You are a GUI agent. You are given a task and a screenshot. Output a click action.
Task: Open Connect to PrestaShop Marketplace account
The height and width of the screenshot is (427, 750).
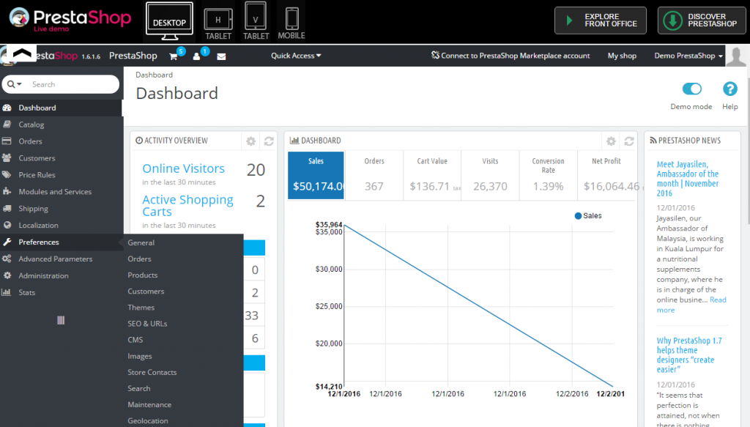click(x=510, y=56)
